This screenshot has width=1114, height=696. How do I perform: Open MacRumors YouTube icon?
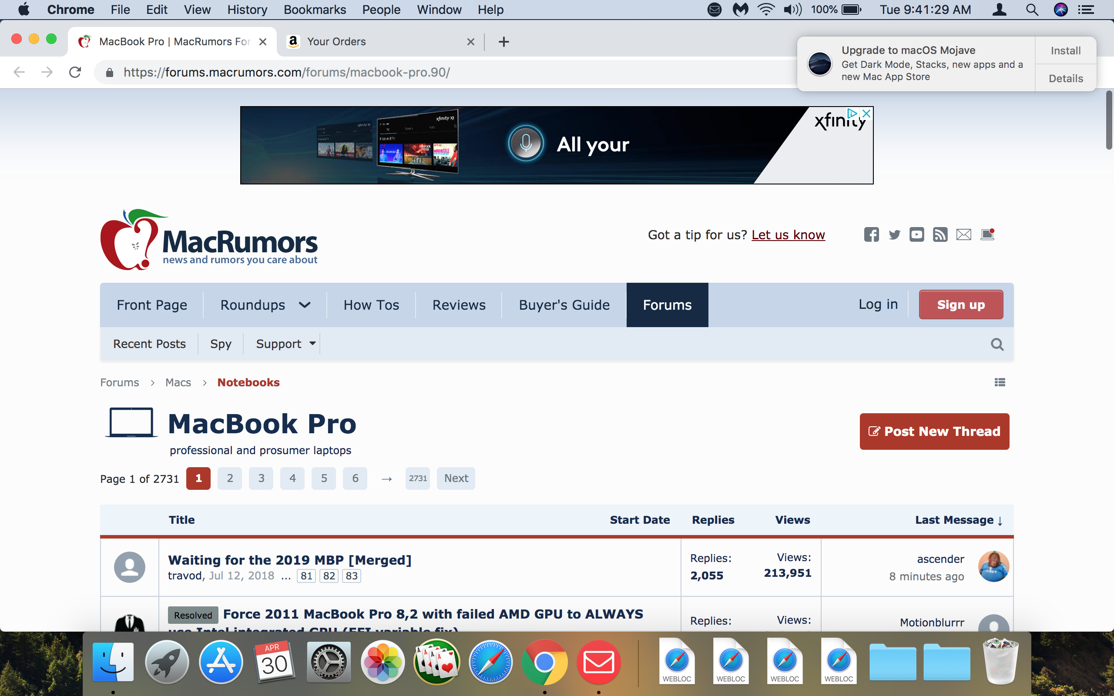click(x=916, y=235)
